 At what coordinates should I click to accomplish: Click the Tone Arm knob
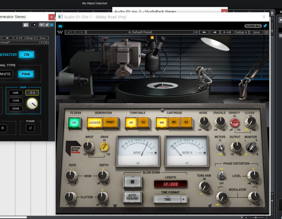click(205, 186)
